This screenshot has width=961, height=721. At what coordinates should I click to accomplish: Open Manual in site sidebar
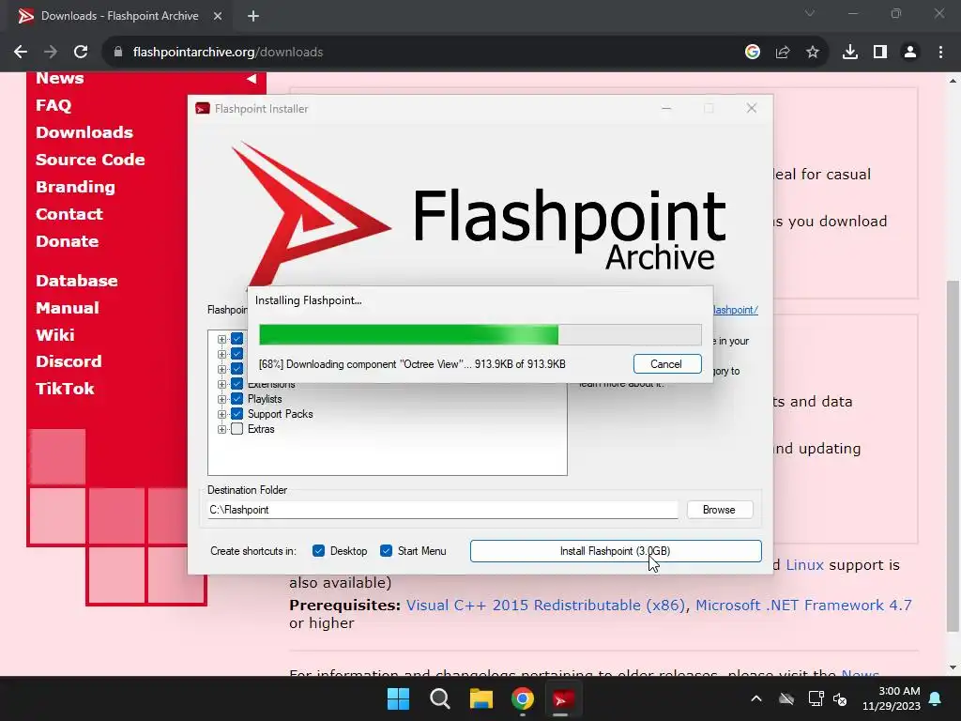[x=68, y=308]
